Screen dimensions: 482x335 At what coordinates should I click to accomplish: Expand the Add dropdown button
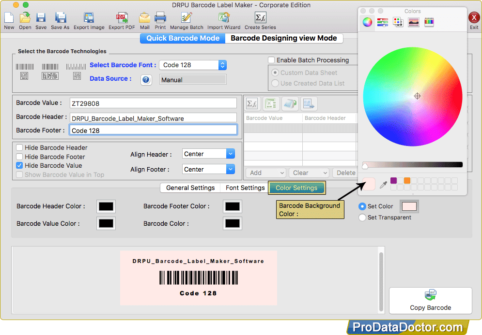tap(266, 173)
